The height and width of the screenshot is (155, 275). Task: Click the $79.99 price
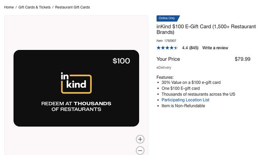click(x=243, y=59)
